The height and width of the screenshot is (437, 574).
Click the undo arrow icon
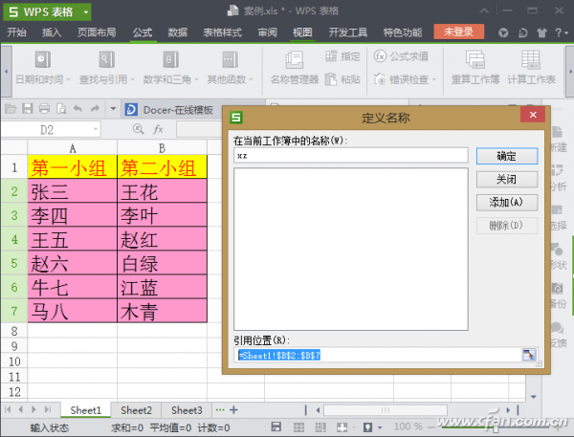(77, 109)
